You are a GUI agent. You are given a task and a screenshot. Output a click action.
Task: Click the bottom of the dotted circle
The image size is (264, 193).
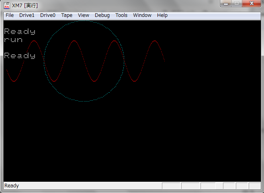84,101
